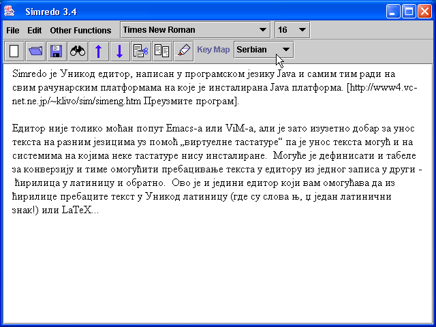Click the two-page document icon
The height and width of the screenshot is (327, 436).
[x=162, y=50]
